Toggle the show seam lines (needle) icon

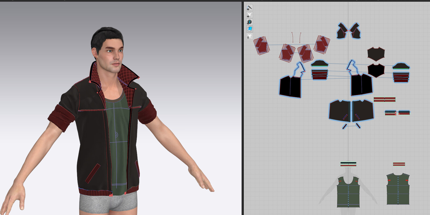(249, 8)
